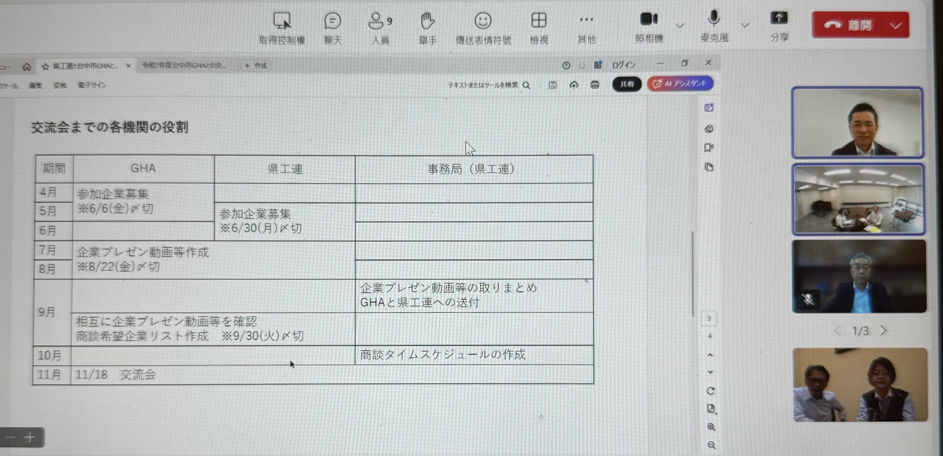Open the 電子サイン menu

[92, 85]
